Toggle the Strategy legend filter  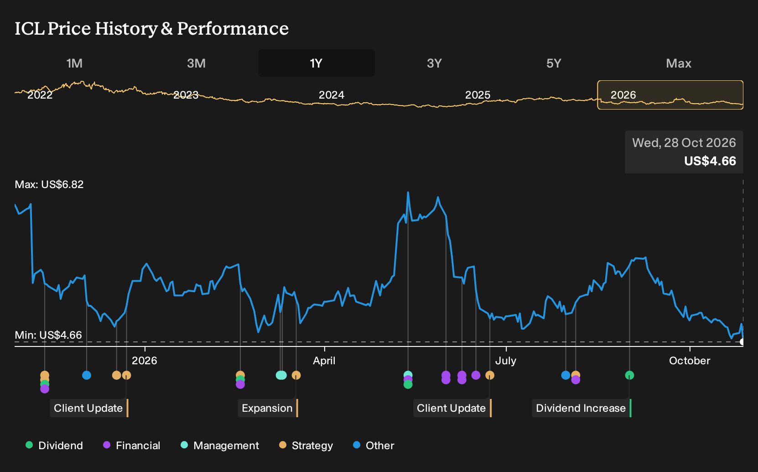[306, 446]
